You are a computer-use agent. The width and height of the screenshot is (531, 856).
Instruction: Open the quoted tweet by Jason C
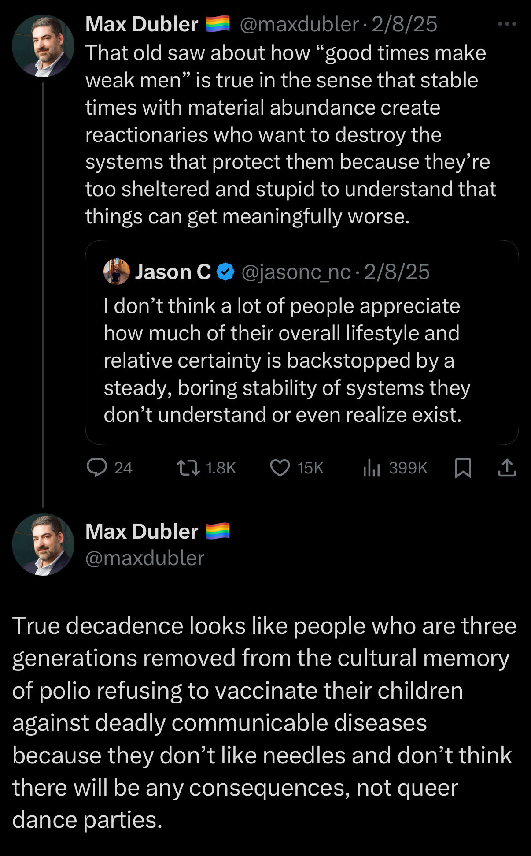302,342
